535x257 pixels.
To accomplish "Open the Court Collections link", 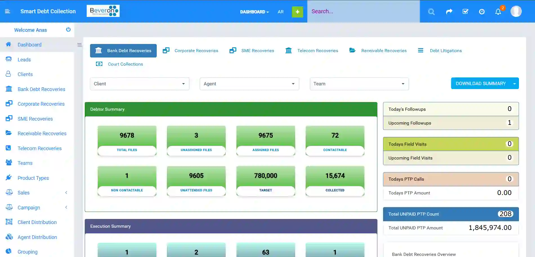I will point(125,64).
